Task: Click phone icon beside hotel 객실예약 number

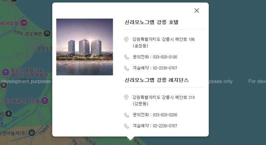Action: pyautogui.click(x=126, y=68)
